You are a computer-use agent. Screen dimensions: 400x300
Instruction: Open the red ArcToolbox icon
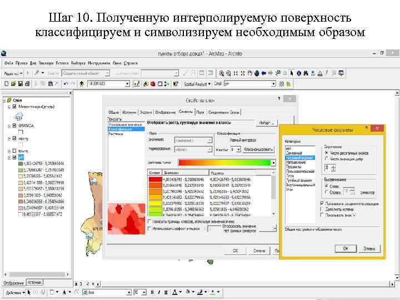point(153,84)
